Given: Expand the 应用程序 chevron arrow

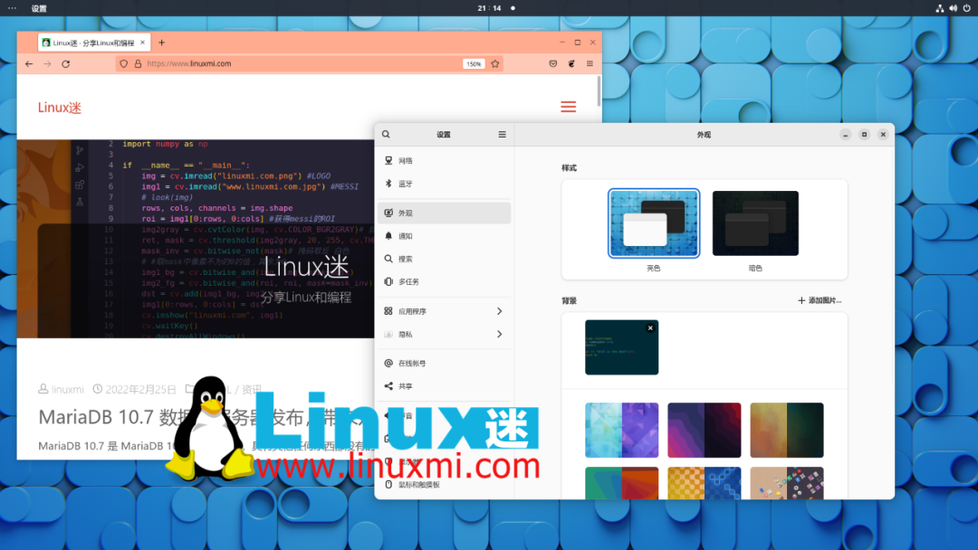Looking at the screenshot, I should [500, 311].
